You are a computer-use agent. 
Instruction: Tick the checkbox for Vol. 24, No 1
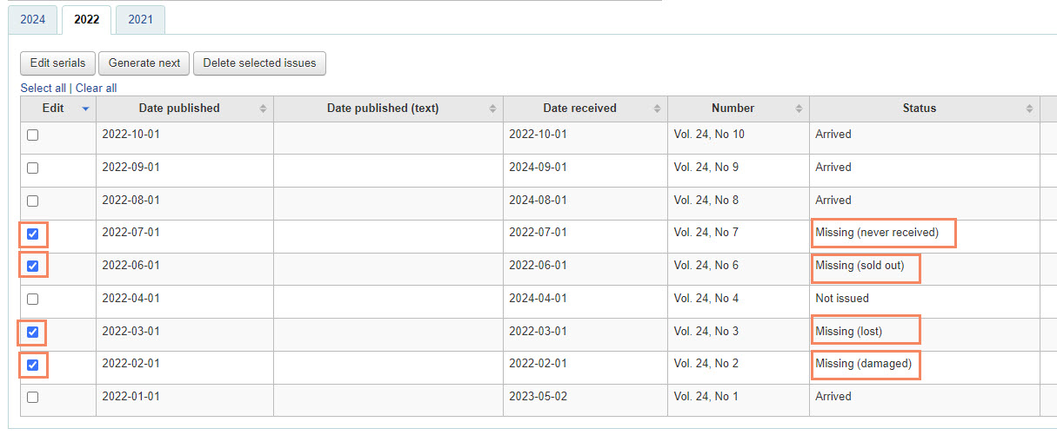pyautogui.click(x=33, y=397)
